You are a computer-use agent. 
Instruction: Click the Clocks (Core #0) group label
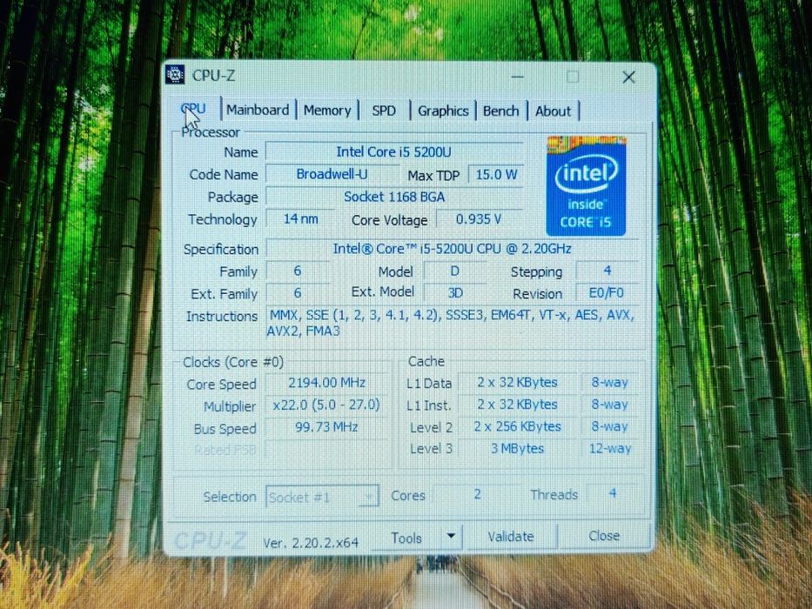tap(233, 362)
